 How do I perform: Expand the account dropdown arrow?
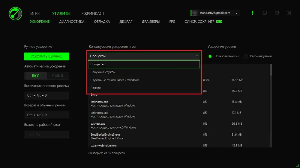point(236,13)
